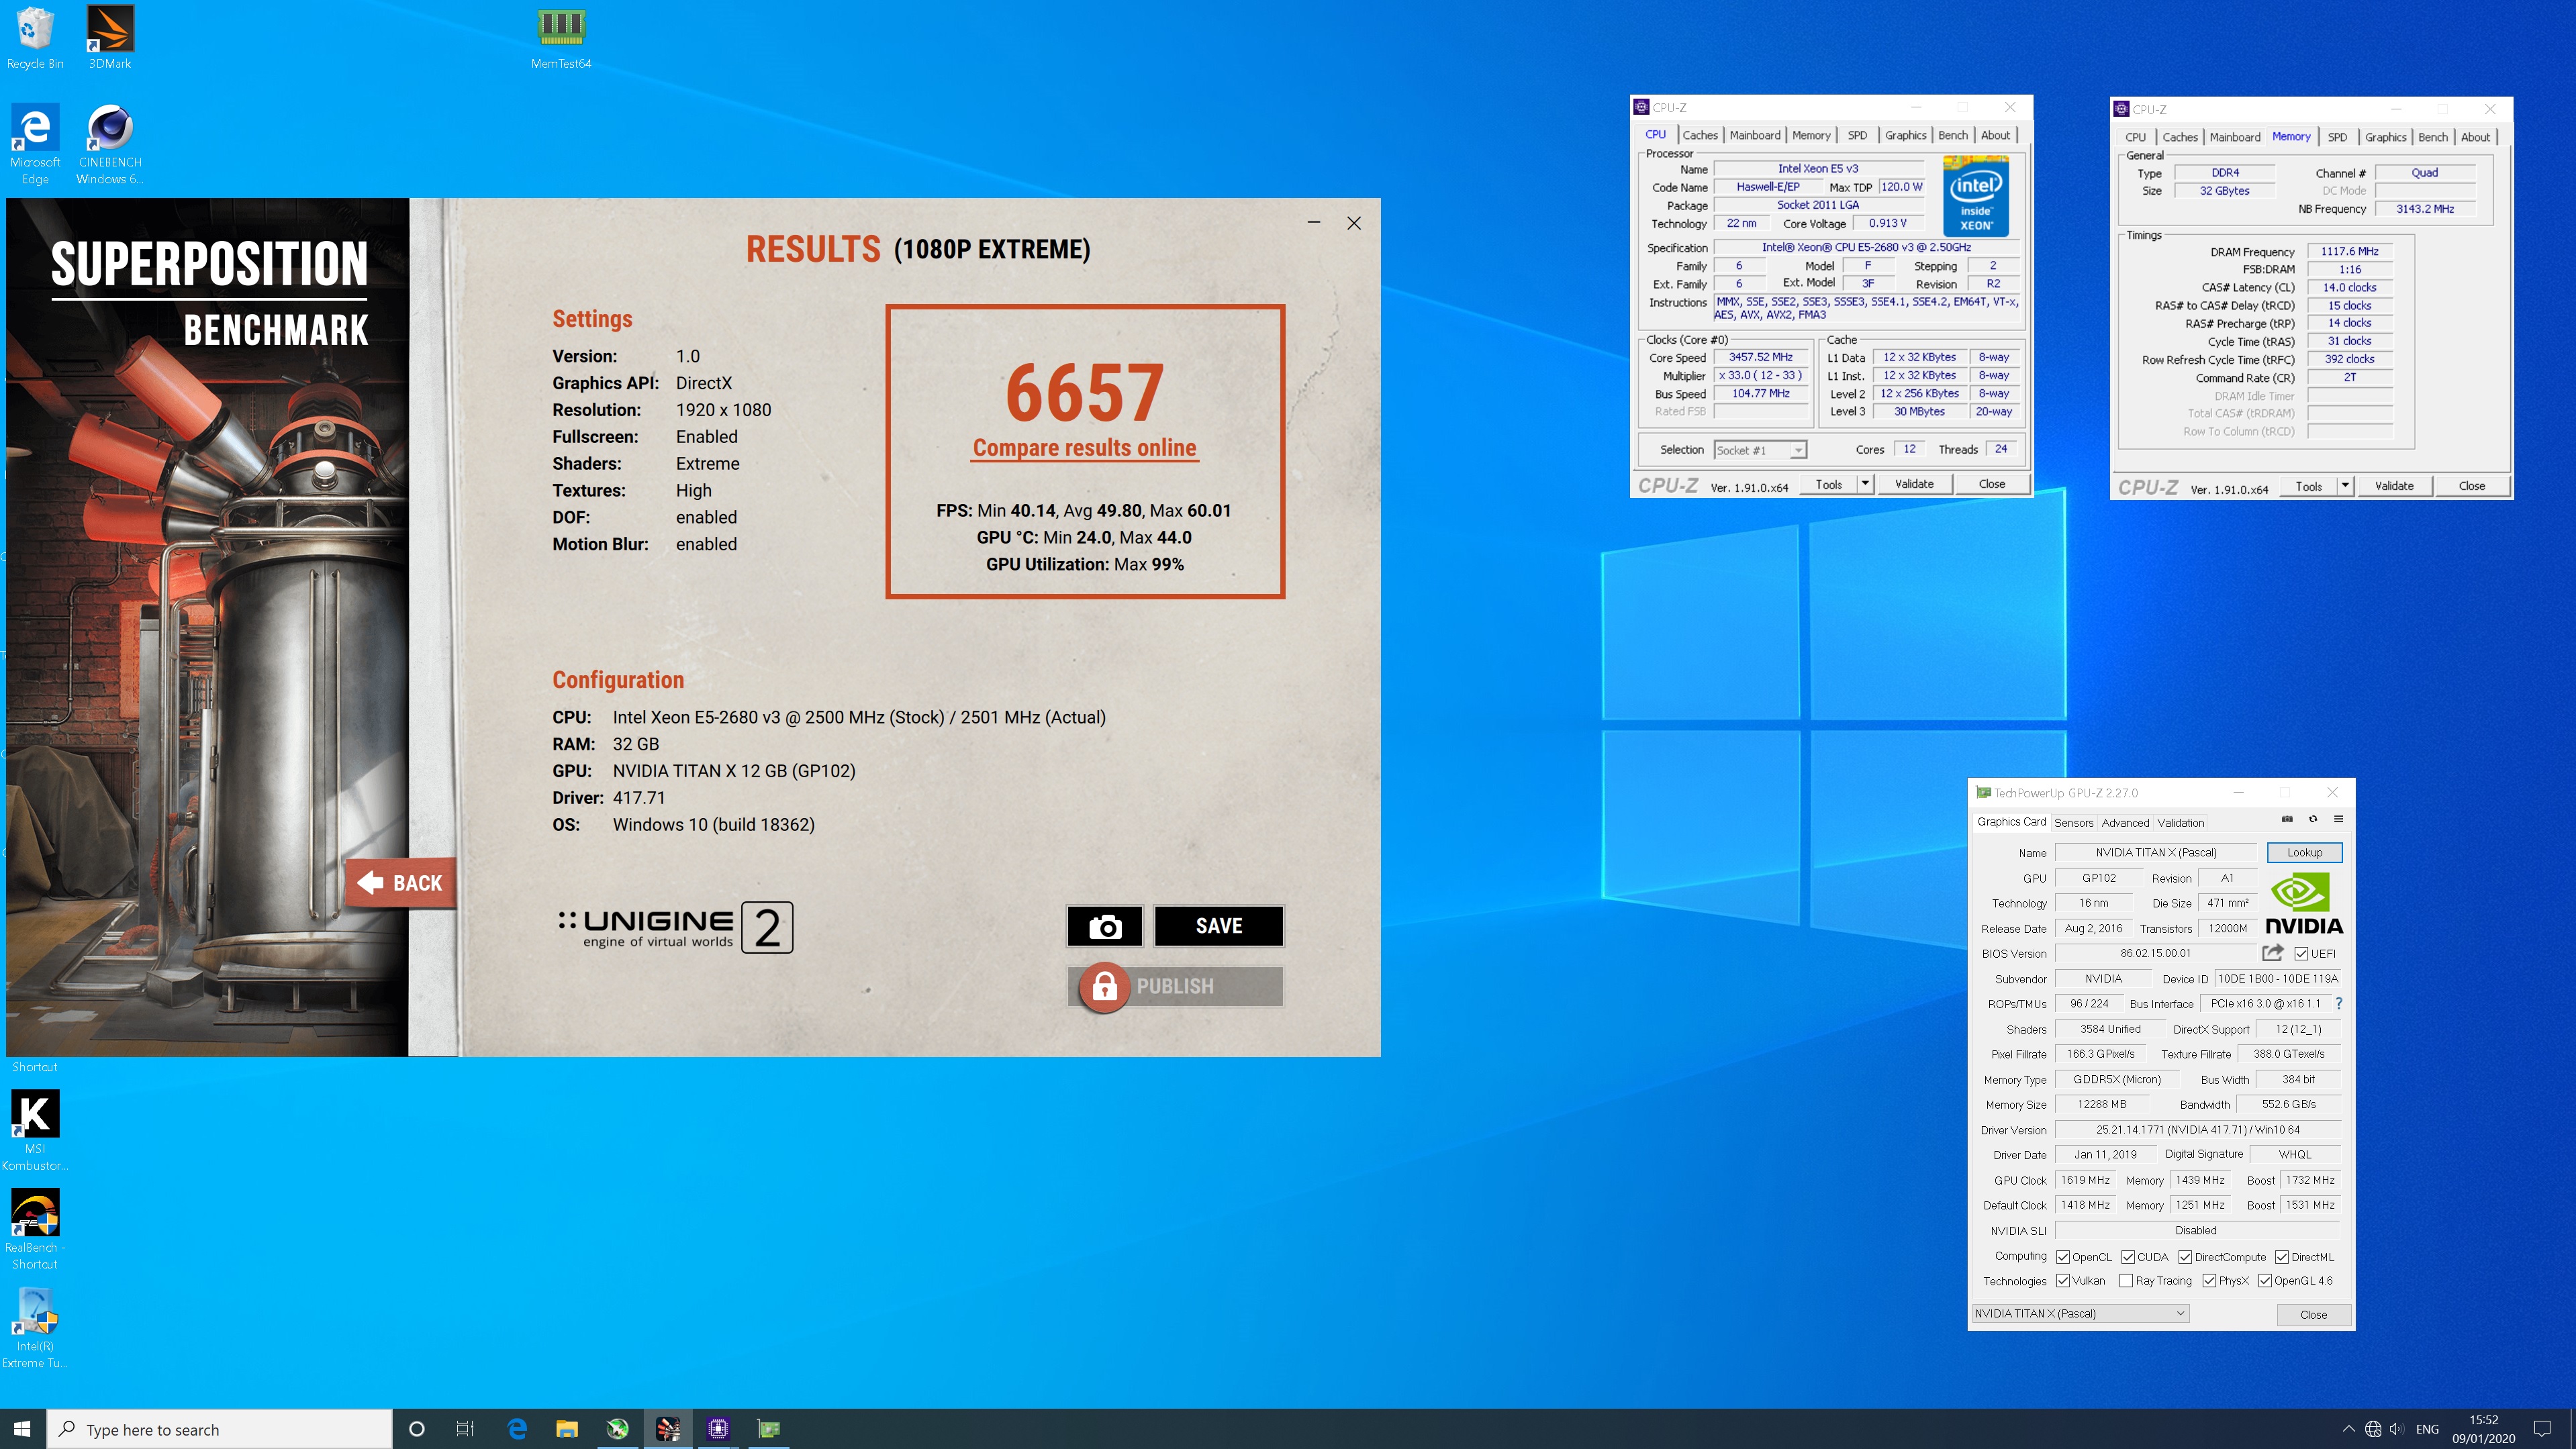2576x1449 pixels.
Task: Toggle the PhysX checkbox
Action: pyautogui.click(x=2209, y=1281)
